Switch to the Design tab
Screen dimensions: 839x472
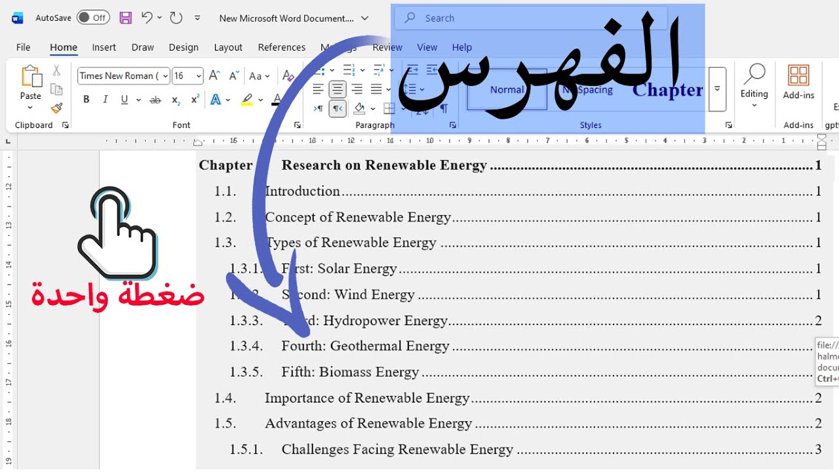pyautogui.click(x=184, y=47)
